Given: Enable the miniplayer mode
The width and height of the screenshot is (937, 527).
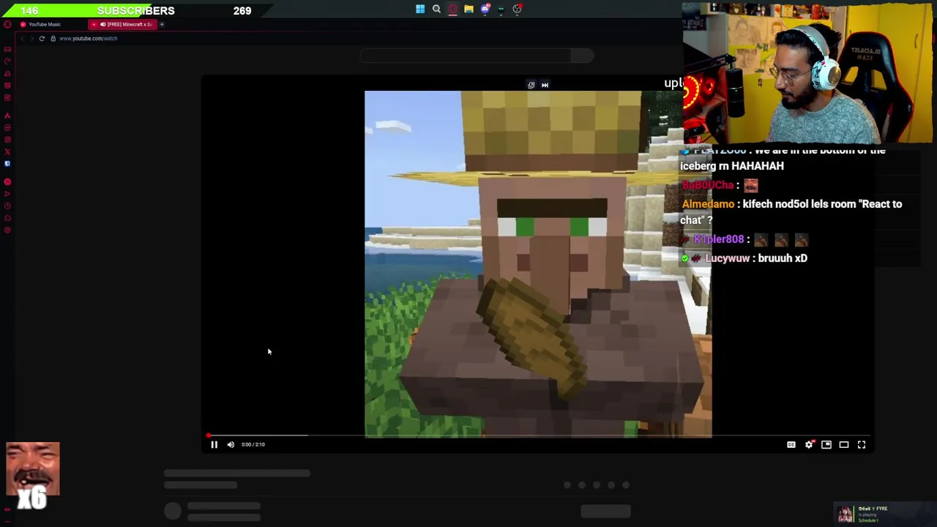Looking at the screenshot, I should tap(826, 444).
